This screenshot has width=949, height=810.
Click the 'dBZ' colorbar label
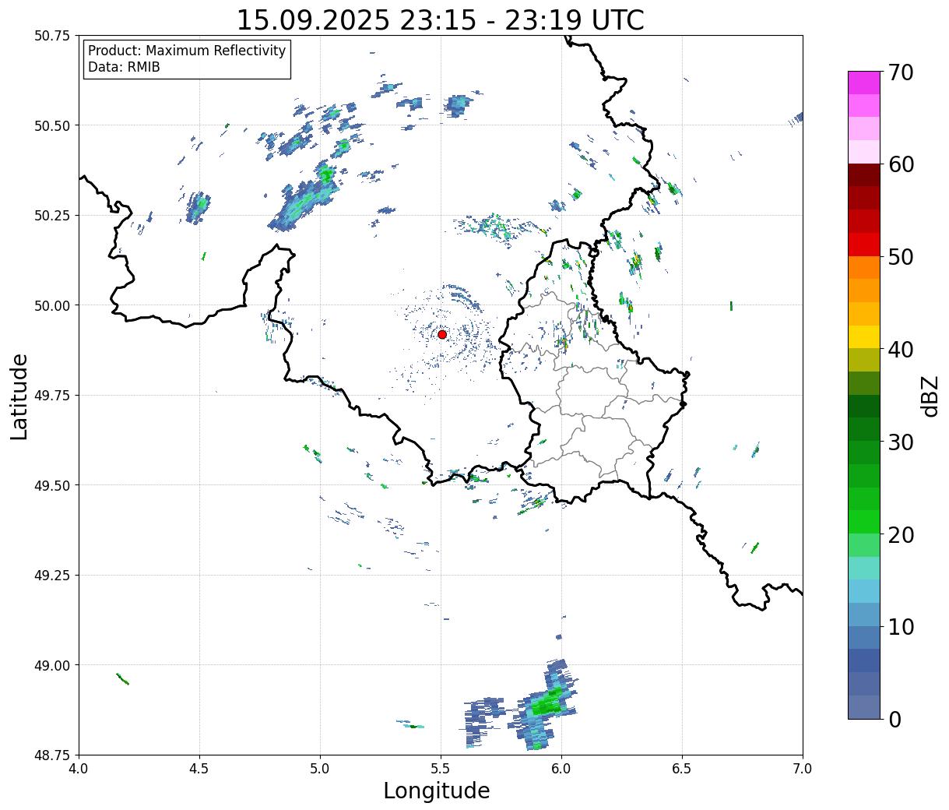click(x=930, y=396)
